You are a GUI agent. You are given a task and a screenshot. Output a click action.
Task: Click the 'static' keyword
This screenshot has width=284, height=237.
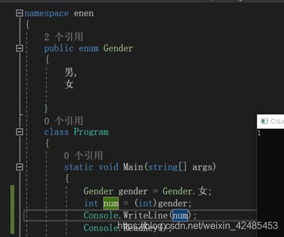79,167
